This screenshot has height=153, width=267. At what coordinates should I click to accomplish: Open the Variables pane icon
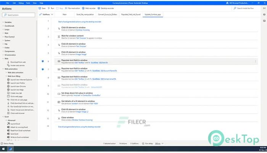coord(264,8)
